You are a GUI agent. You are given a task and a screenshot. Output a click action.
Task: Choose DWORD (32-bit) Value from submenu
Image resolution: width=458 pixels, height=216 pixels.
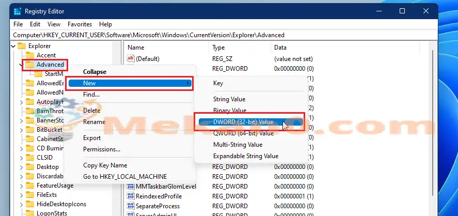click(243, 122)
